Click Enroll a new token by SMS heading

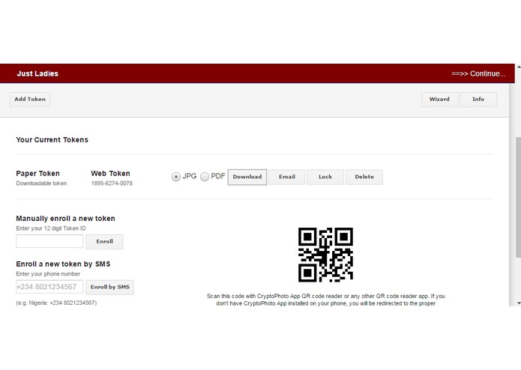pyautogui.click(x=63, y=264)
